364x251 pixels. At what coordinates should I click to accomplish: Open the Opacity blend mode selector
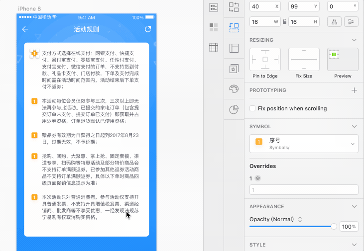tap(276, 219)
